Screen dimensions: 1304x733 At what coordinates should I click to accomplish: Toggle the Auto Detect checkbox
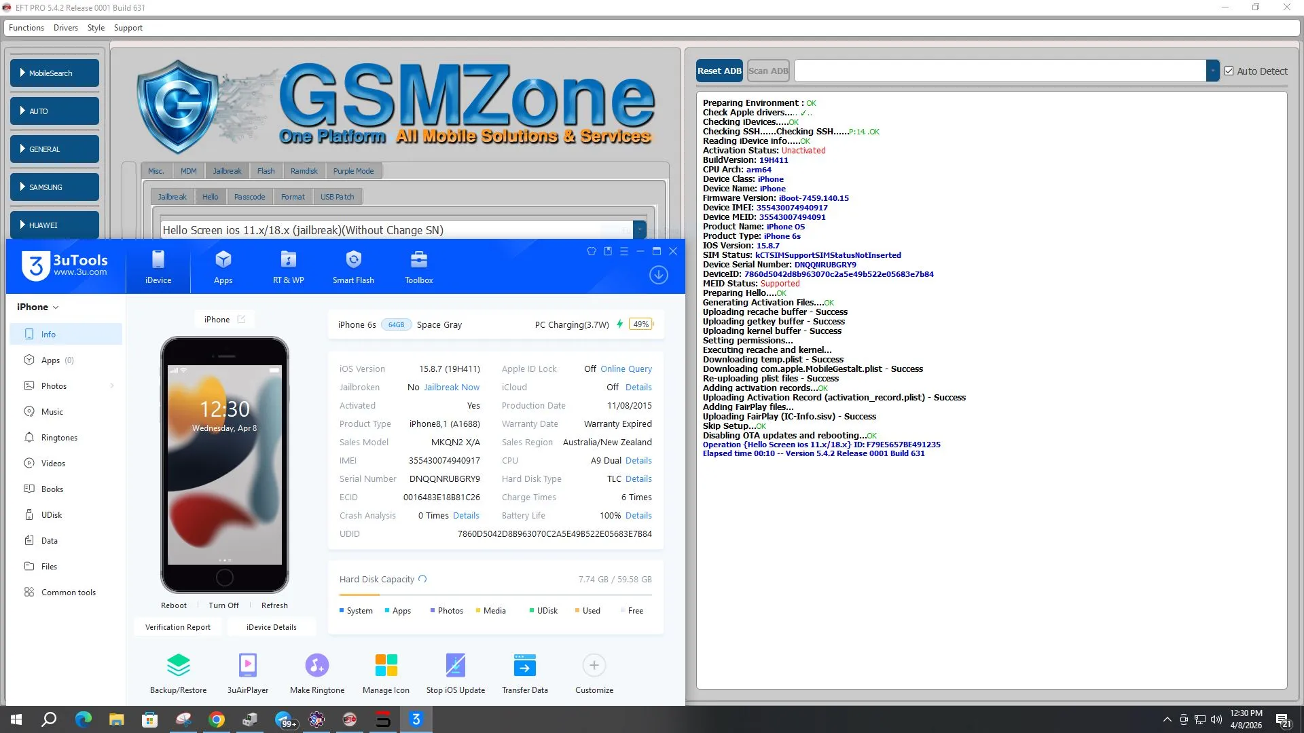(1229, 71)
